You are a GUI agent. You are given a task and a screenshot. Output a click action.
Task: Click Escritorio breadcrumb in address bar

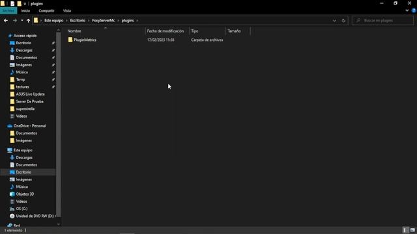78,20
